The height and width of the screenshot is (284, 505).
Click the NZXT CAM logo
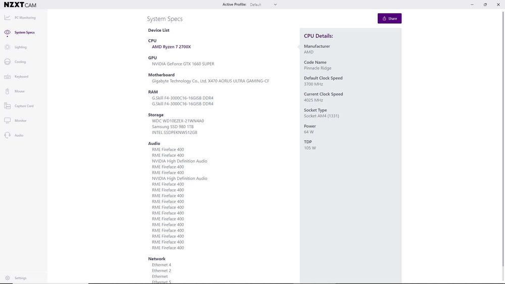click(20, 5)
